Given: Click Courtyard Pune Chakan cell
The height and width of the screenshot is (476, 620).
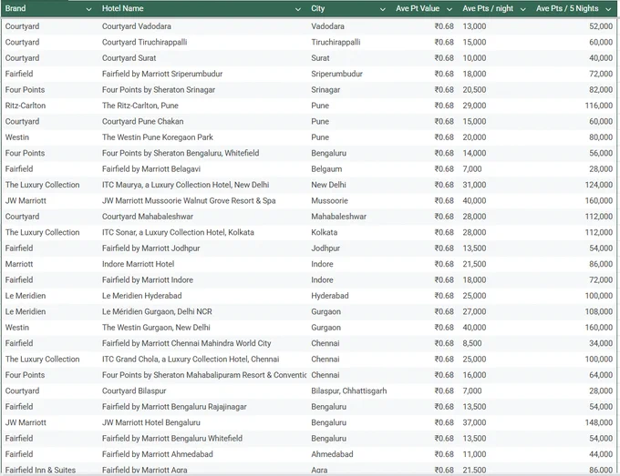Looking at the screenshot, I should point(143,121).
